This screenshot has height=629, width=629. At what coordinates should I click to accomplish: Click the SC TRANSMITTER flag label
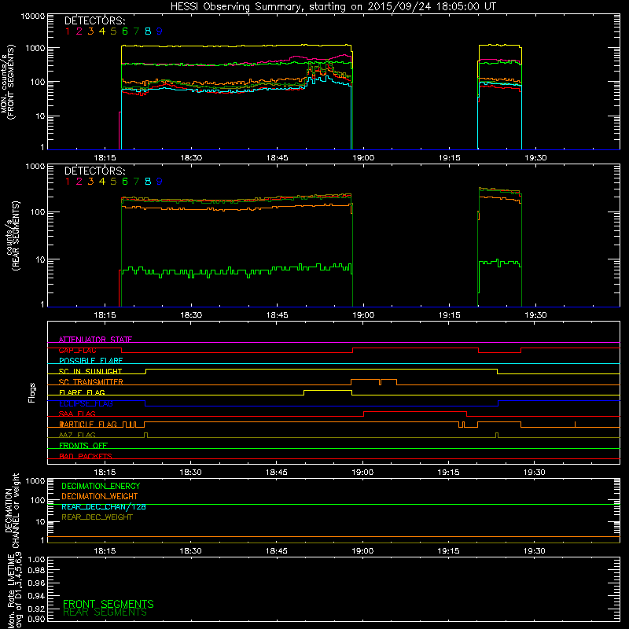pos(91,382)
